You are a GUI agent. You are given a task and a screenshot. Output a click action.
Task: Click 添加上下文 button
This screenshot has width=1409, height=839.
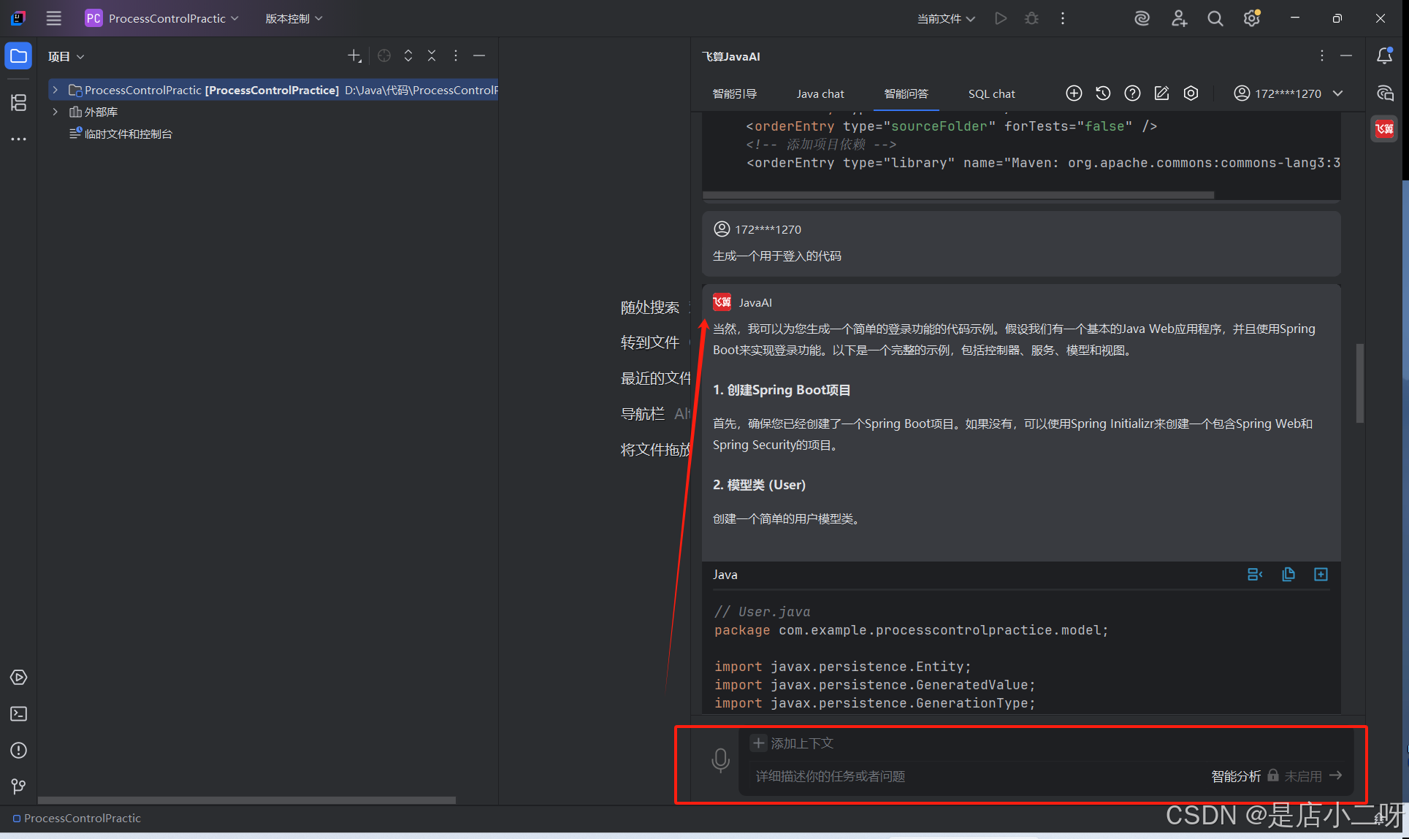pos(793,743)
